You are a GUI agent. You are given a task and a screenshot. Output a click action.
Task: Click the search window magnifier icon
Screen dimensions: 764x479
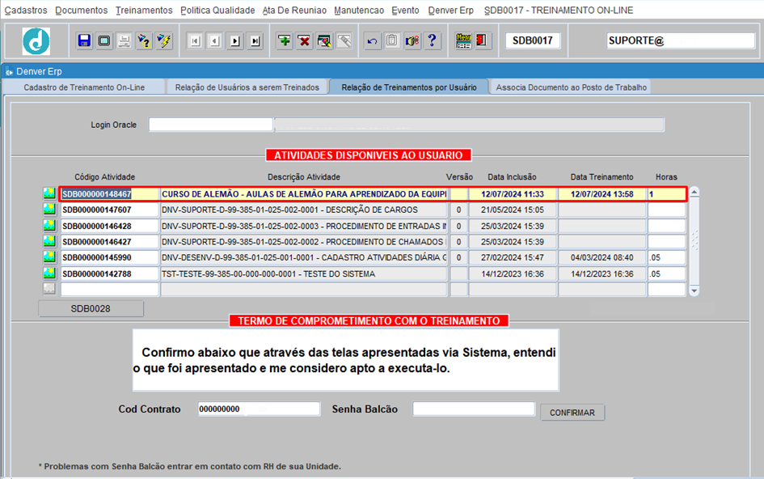click(324, 41)
